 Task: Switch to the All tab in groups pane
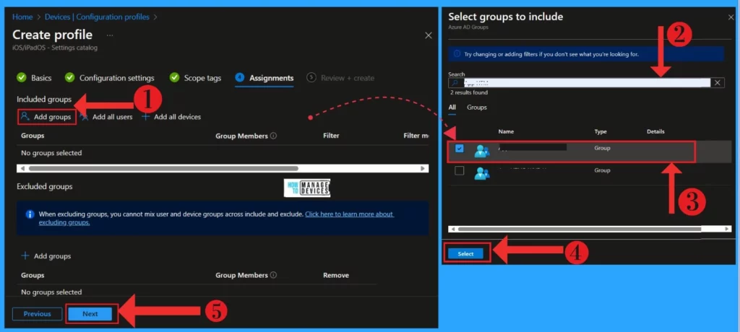click(452, 108)
